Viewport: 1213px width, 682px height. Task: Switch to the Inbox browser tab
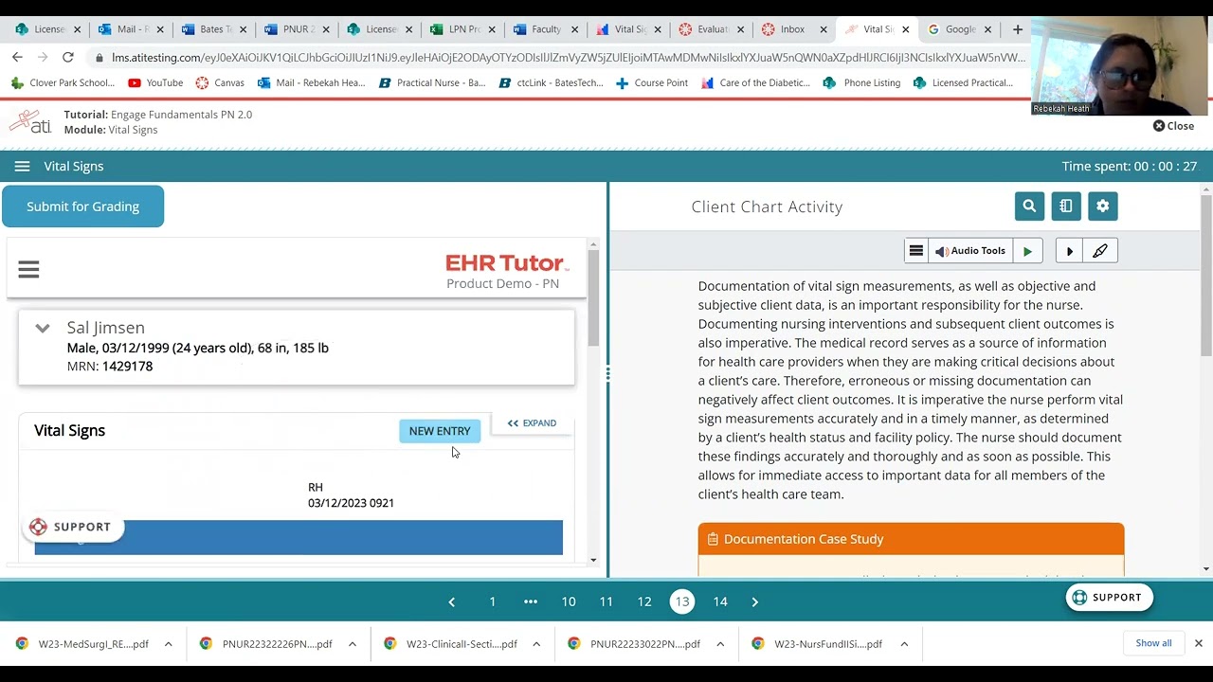click(792, 29)
